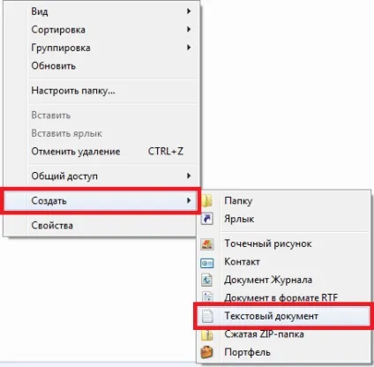Expand the Сортировка submenu arrow
The width and height of the screenshot is (374, 367).
point(189,29)
